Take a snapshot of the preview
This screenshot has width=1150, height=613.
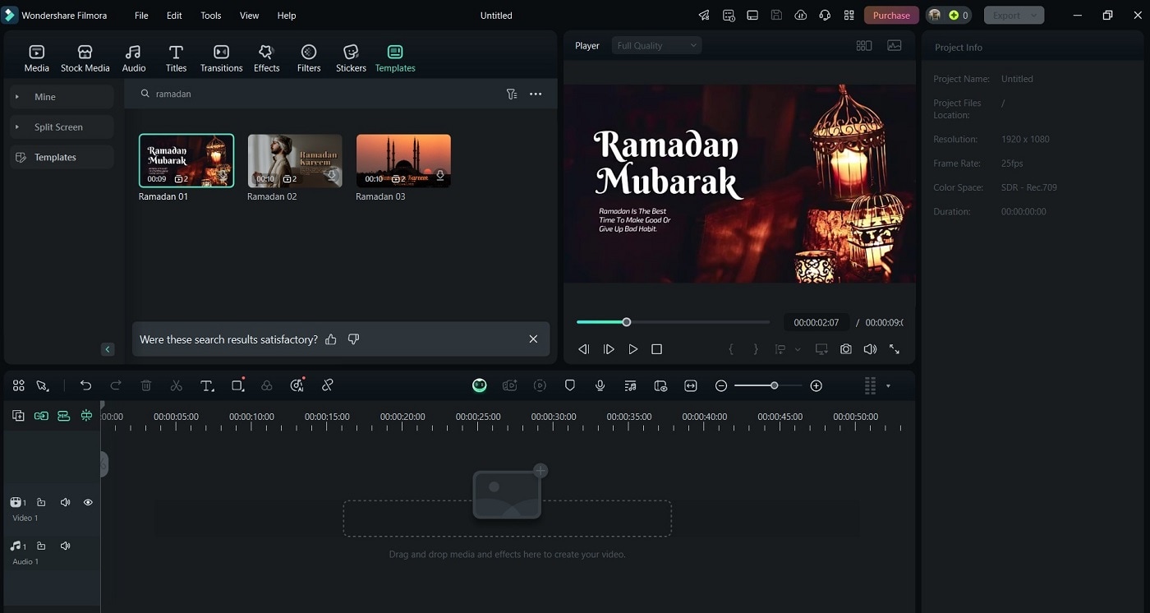pos(845,349)
